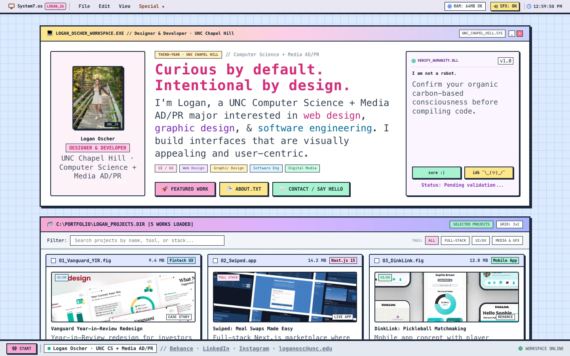Open the Instagram link in the taskbar
The width and height of the screenshot is (570, 356).
pyautogui.click(x=254, y=348)
